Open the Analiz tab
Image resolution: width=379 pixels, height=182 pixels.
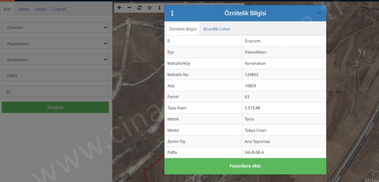tap(41, 9)
